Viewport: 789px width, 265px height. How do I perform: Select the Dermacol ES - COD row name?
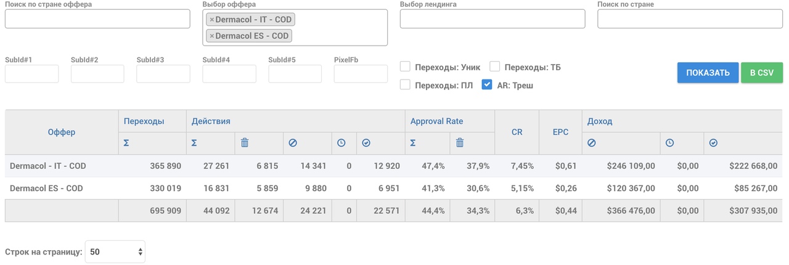[46, 188]
